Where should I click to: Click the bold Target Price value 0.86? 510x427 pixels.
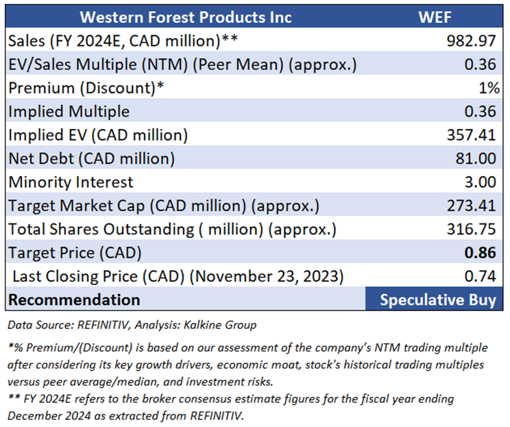tap(480, 253)
